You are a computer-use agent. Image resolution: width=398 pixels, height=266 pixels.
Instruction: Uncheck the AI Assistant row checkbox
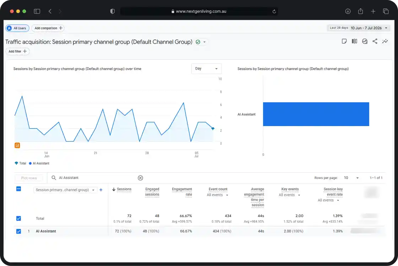[18, 231]
